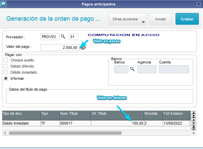
Task: Click the Cuenta input field
Action: [x=174, y=69]
